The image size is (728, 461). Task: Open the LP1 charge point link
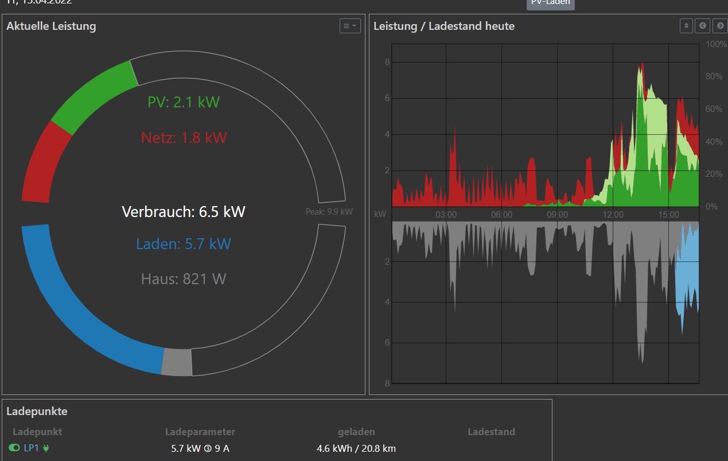[31, 448]
